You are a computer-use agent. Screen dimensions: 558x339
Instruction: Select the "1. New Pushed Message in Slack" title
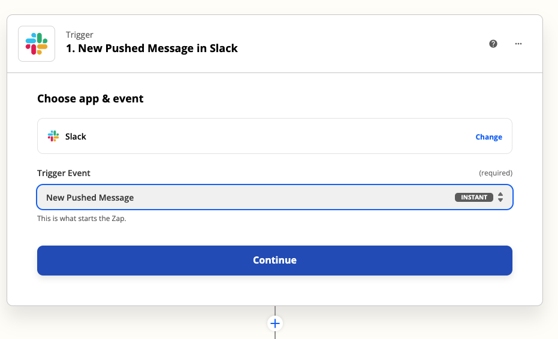point(152,49)
